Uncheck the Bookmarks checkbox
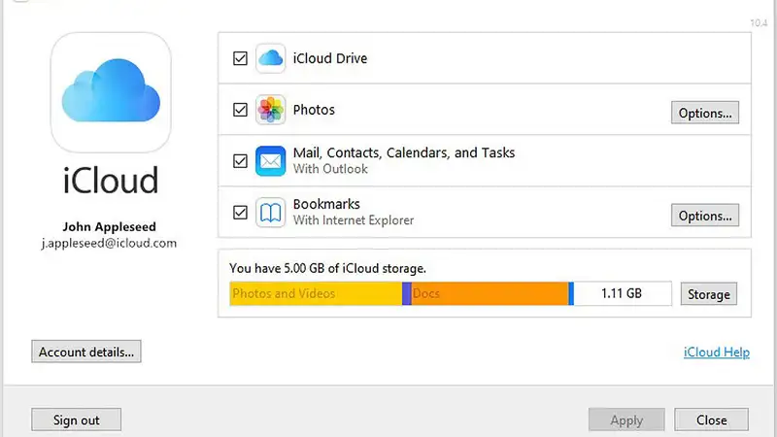This screenshot has width=777, height=437. pos(240,213)
